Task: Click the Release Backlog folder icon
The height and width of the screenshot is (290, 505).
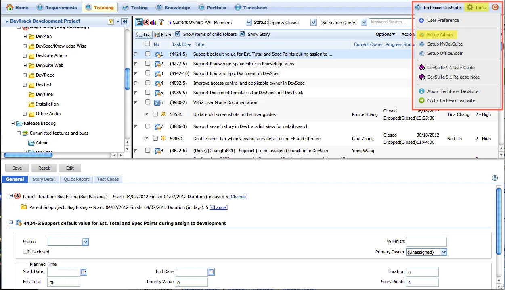Action: [19, 123]
